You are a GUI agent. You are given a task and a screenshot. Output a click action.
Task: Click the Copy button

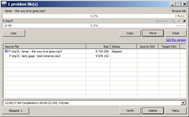coord(130,33)
